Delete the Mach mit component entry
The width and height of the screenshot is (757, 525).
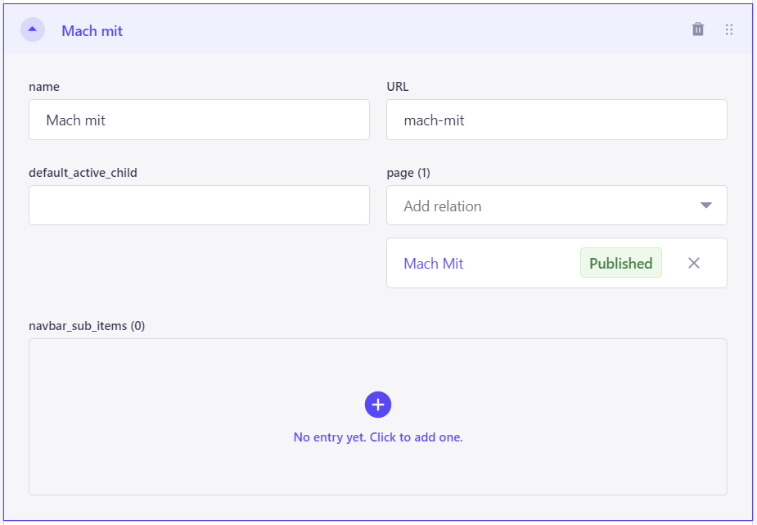click(x=697, y=29)
